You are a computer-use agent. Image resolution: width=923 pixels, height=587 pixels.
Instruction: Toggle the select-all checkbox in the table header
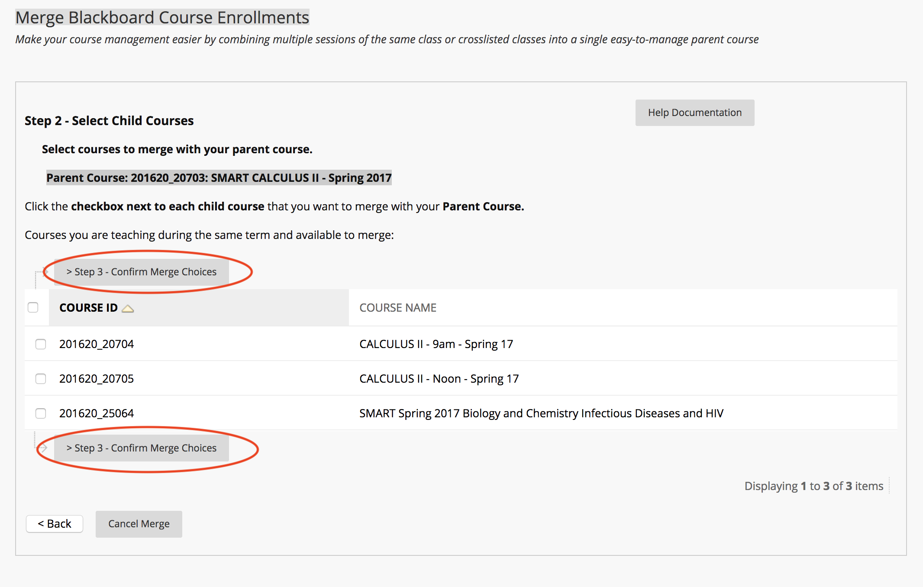pyautogui.click(x=33, y=307)
